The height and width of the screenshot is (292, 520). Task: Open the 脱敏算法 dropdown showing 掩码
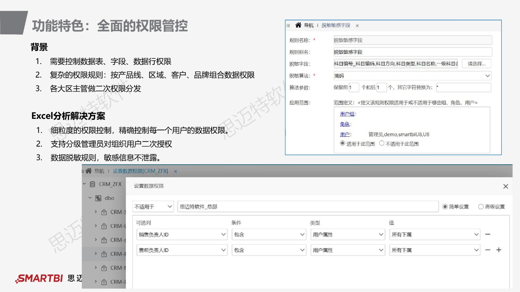point(412,76)
